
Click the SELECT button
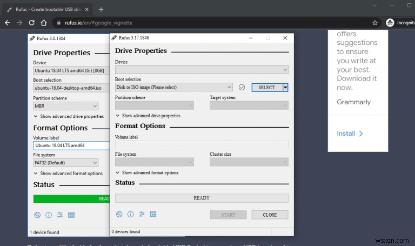coord(267,88)
